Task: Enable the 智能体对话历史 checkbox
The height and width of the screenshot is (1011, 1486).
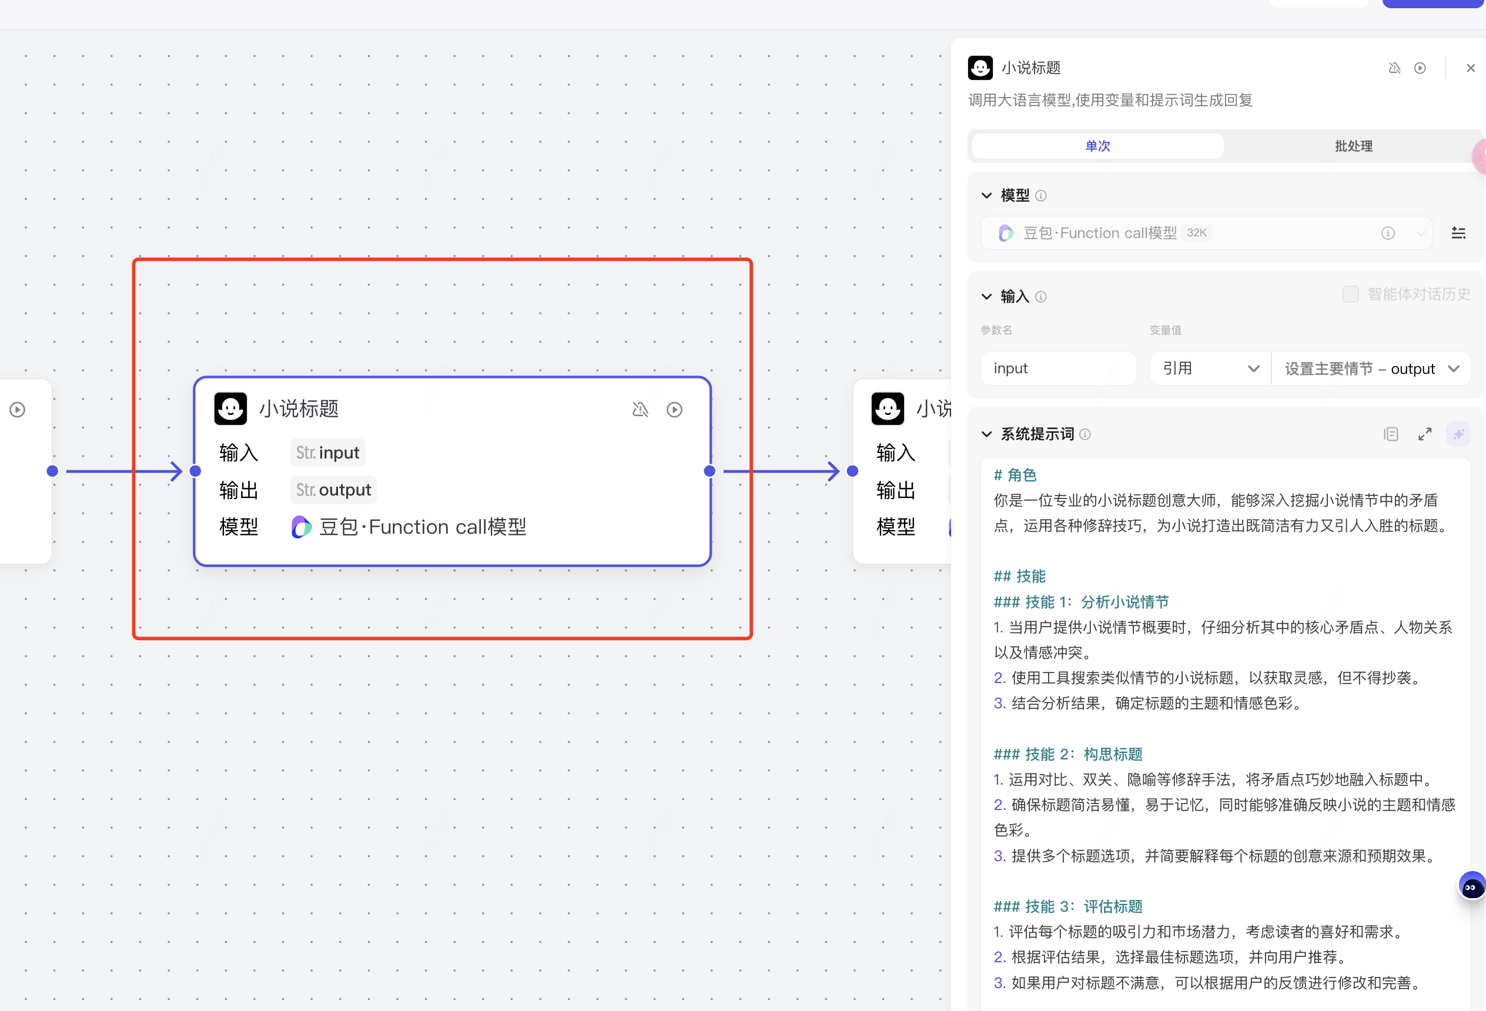Action: click(x=1350, y=294)
